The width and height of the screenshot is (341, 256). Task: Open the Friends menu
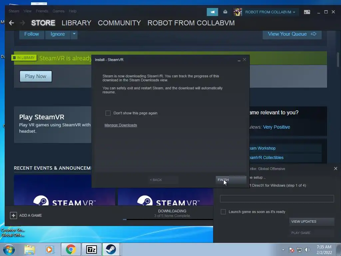[42, 11]
